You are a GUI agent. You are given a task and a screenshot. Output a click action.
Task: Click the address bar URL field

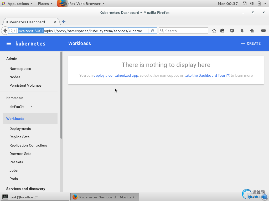pos(82,31)
